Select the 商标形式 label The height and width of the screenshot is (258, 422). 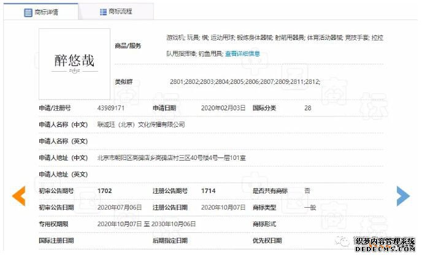click(264, 224)
